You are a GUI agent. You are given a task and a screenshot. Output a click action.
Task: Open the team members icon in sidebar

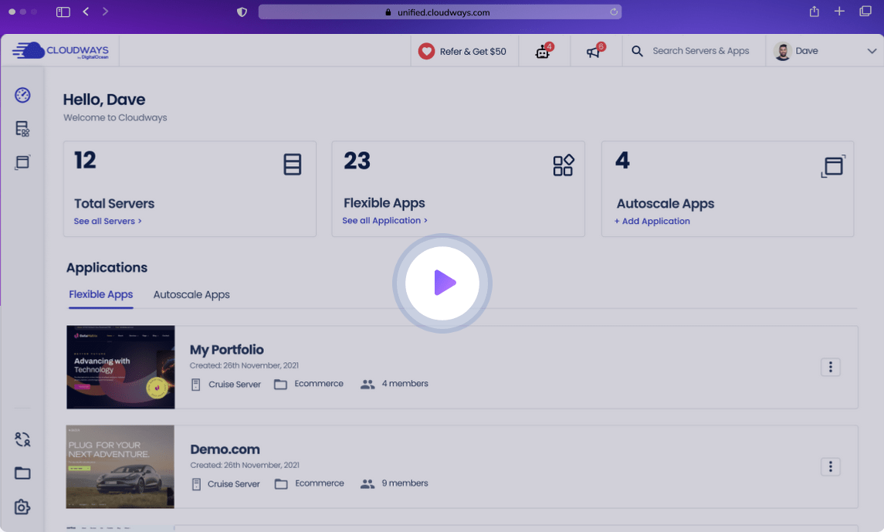pyautogui.click(x=22, y=439)
